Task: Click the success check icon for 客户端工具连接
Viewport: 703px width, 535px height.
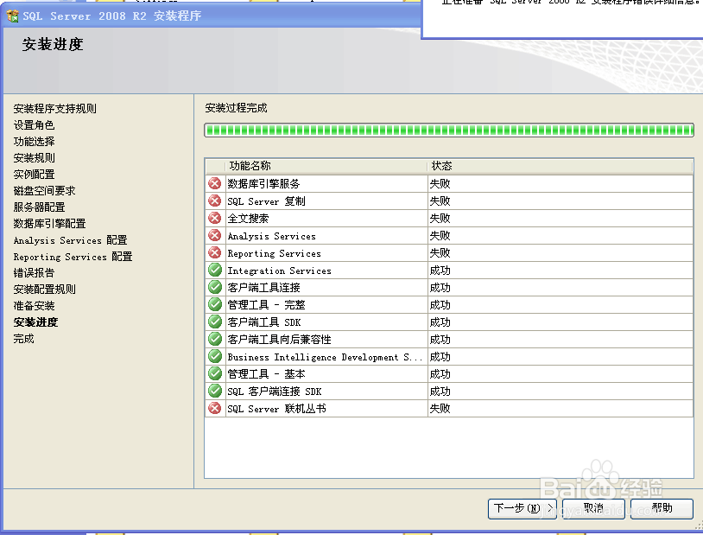Action: [215, 287]
